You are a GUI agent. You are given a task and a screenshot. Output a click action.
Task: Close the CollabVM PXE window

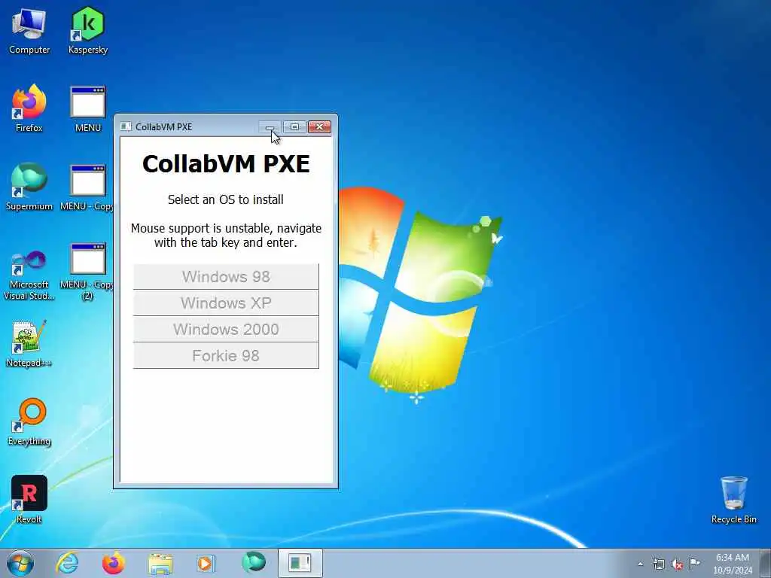coord(319,126)
